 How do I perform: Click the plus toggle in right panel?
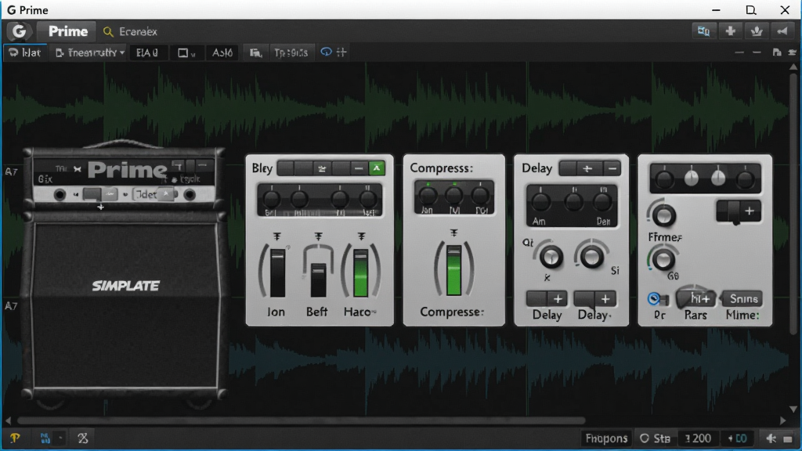click(x=739, y=211)
